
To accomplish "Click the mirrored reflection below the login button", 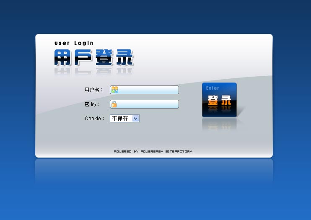I will [219, 124].
